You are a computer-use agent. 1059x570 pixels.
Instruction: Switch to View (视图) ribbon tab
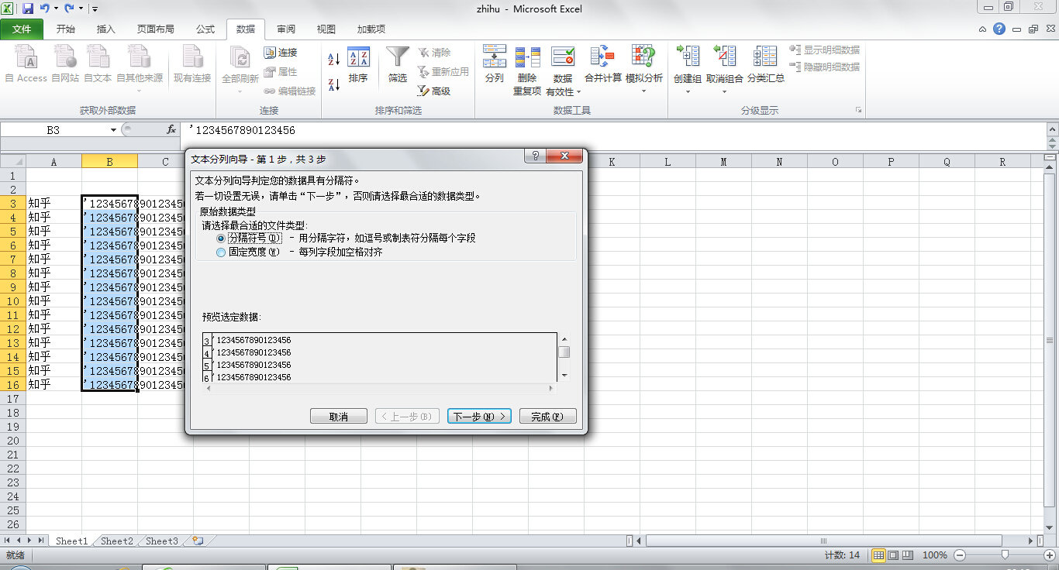326,29
